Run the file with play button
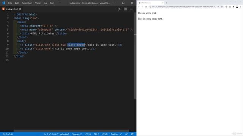Screen dimensions: 243x136 point(119,9)
